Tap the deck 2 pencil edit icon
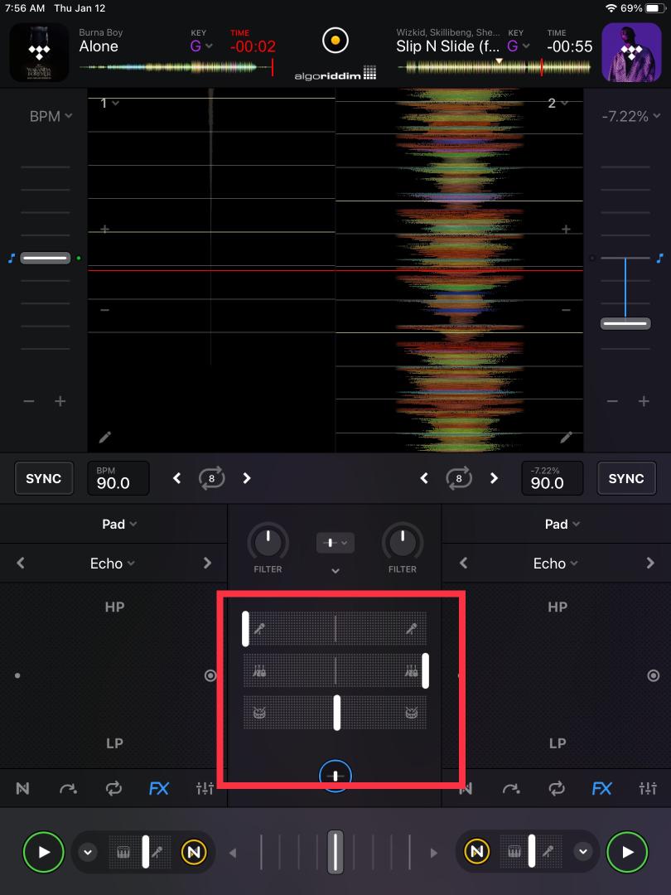671x895 pixels. [x=566, y=438]
